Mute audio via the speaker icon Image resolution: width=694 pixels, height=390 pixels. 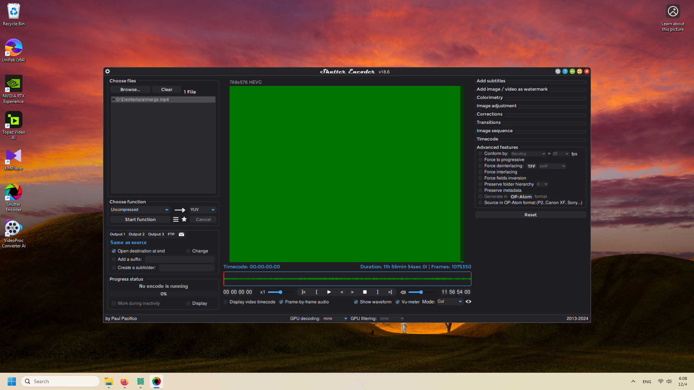coord(403,292)
